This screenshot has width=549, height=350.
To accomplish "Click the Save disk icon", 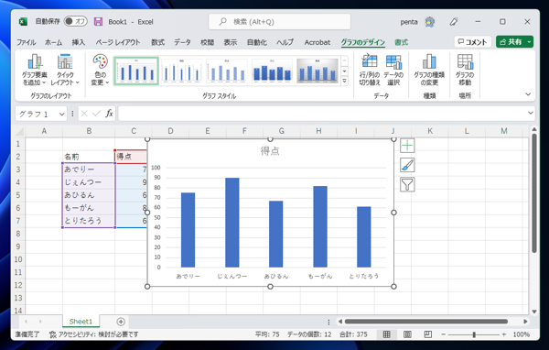I will (98, 22).
